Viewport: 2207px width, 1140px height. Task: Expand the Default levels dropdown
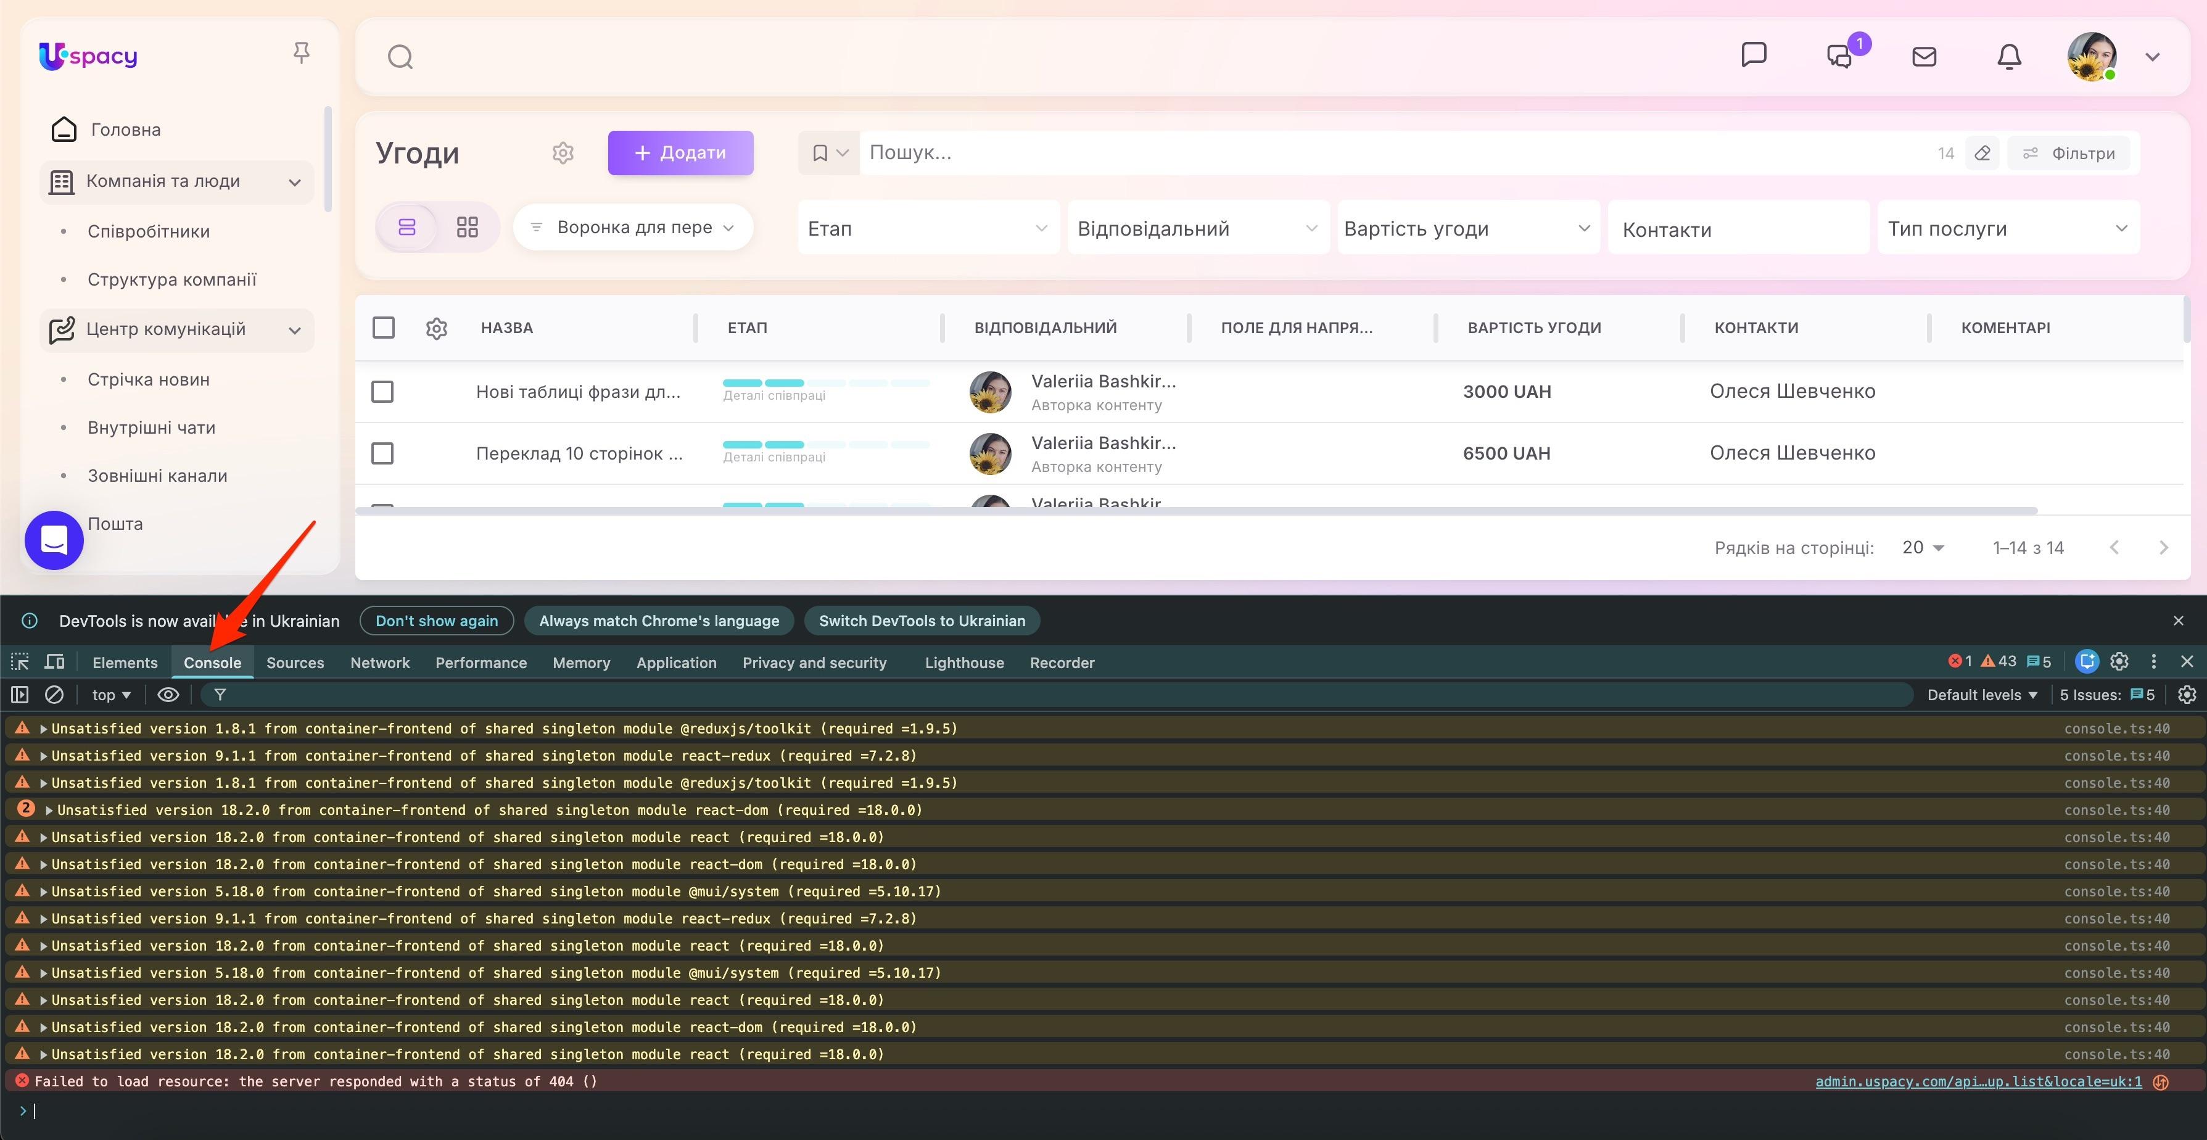pyautogui.click(x=1982, y=695)
